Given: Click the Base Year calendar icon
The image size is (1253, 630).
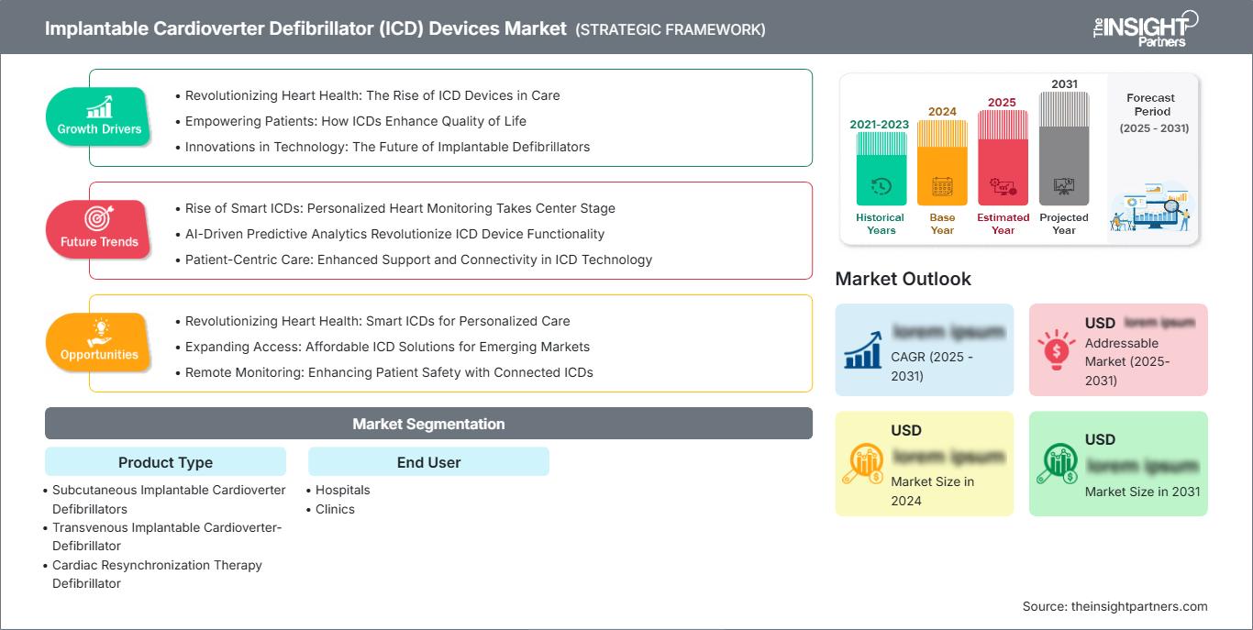Looking at the screenshot, I should pyautogui.click(x=942, y=187).
